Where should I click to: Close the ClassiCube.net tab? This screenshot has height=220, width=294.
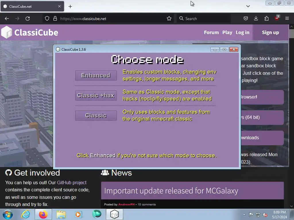pyautogui.click(x=59, y=6)
